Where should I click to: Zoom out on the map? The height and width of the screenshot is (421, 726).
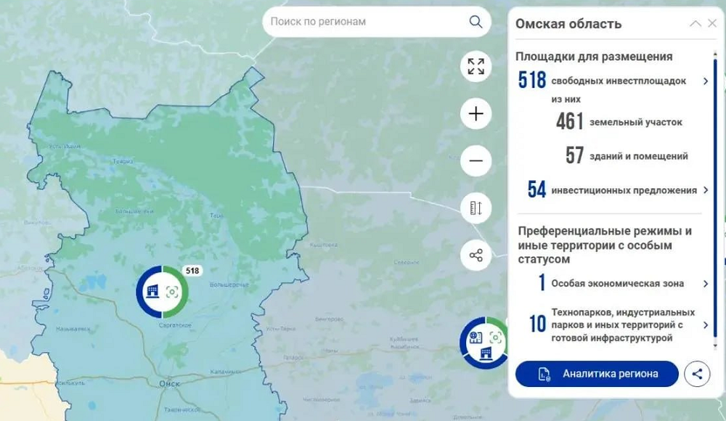(x=476, y=160)
